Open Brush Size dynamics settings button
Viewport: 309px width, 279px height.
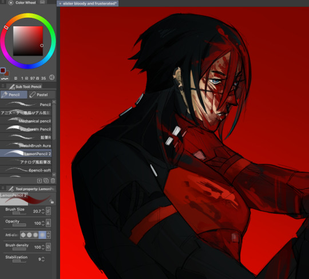click(48, 211)
